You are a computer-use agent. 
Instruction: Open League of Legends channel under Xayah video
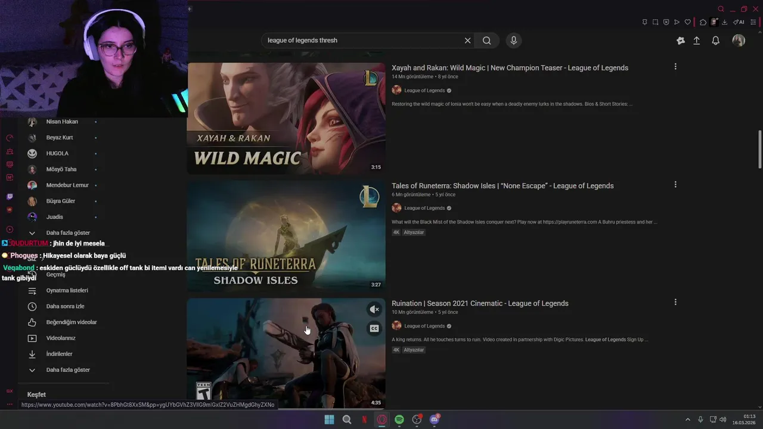[424, 91]
